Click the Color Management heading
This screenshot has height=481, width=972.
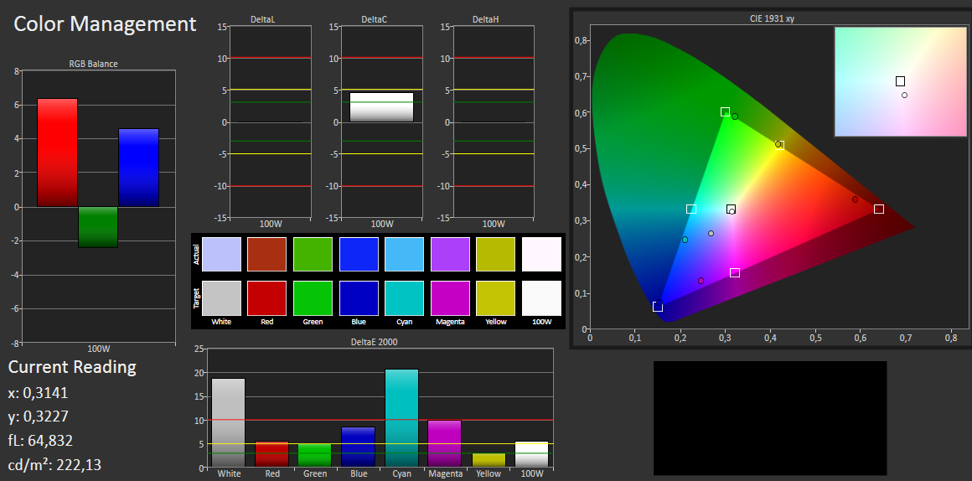click(105, 24)
